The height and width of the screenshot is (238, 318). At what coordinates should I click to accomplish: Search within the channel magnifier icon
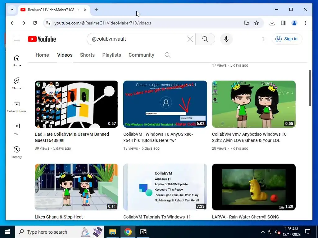(167, 55)
